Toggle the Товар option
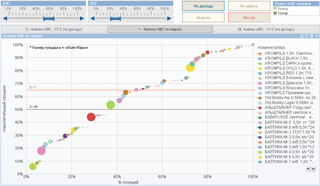This screenshot has height=186, width=320. [281, 13]
